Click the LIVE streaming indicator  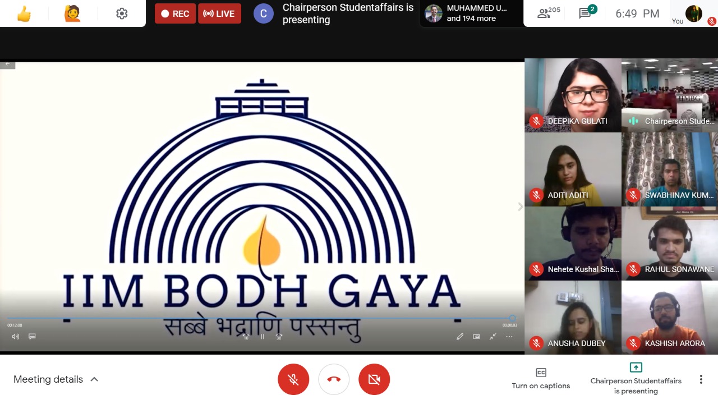click(x=219, y=14)
